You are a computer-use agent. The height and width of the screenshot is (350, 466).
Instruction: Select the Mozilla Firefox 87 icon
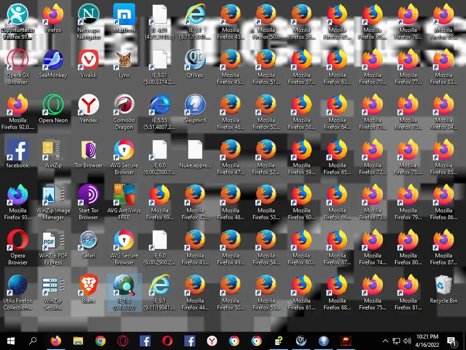click(443, 247)
